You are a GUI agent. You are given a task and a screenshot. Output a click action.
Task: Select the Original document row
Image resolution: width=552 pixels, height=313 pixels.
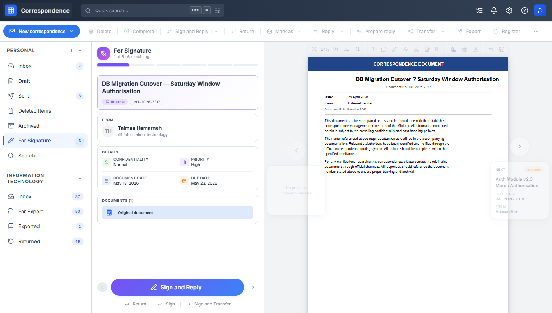tap(177, 213)
